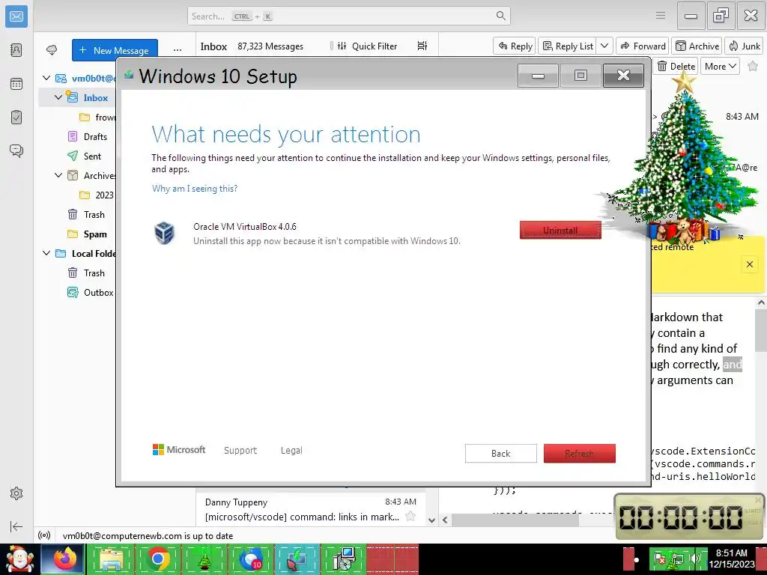
Task: Collapse the spaces toolbar arrow icon
Action: (16, 526)
